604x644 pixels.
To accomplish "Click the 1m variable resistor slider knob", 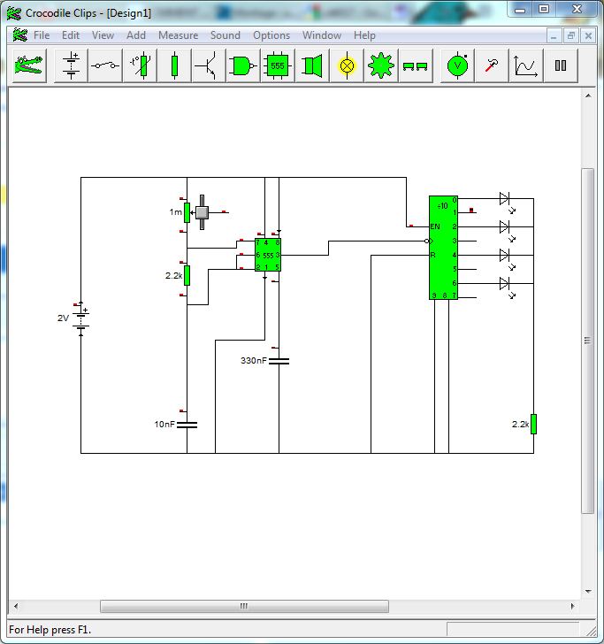I will point(202,212).
